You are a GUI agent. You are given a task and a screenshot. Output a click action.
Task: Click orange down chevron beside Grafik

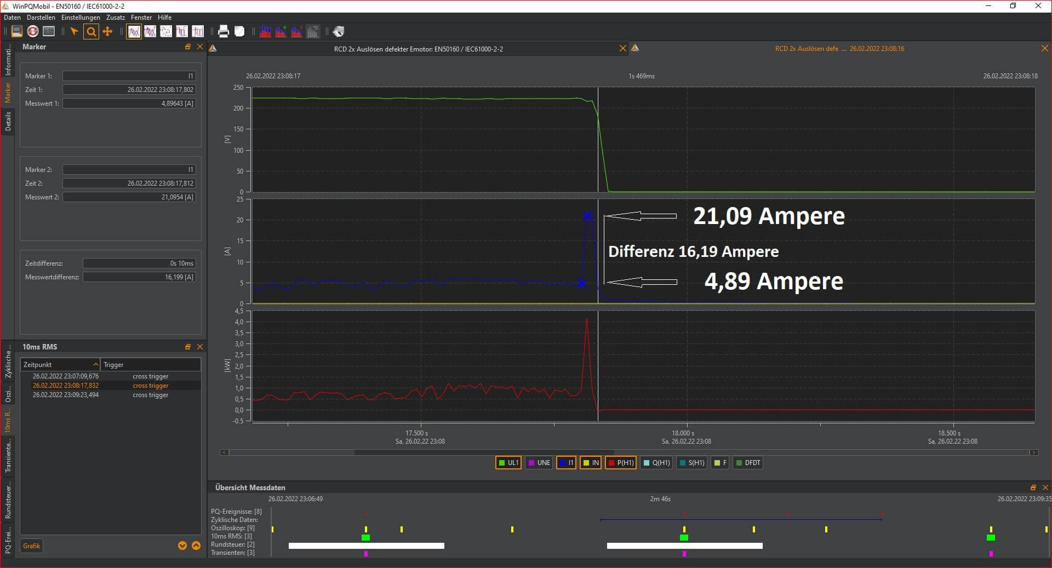click(182, 546)
